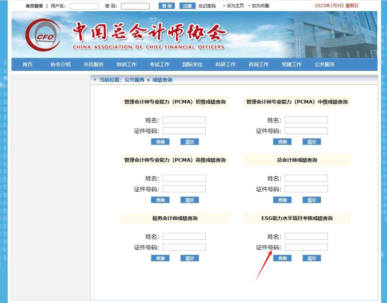Click 查询 under PCMA 初级成绩查询
This screenshot has width=387, height=303.
160,142
